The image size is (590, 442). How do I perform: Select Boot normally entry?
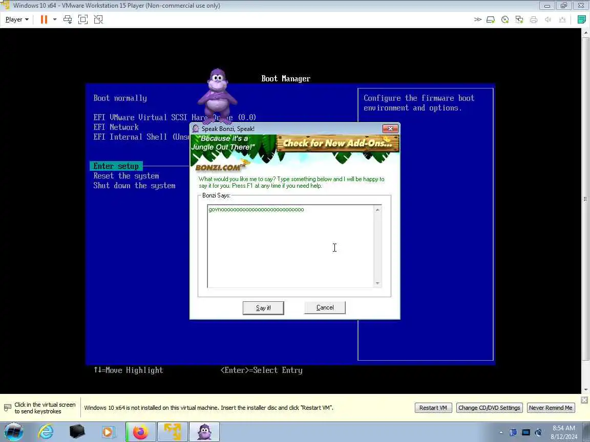[x=120, y=98]
